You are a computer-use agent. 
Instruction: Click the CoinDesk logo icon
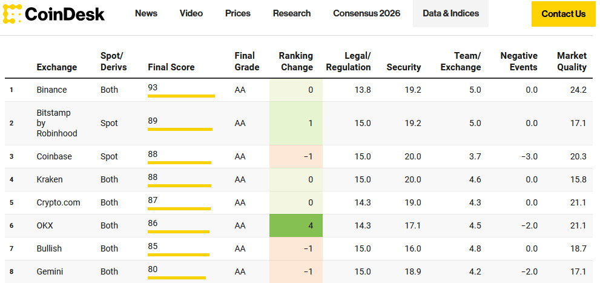pyautogui.click(x=13, y=13)
